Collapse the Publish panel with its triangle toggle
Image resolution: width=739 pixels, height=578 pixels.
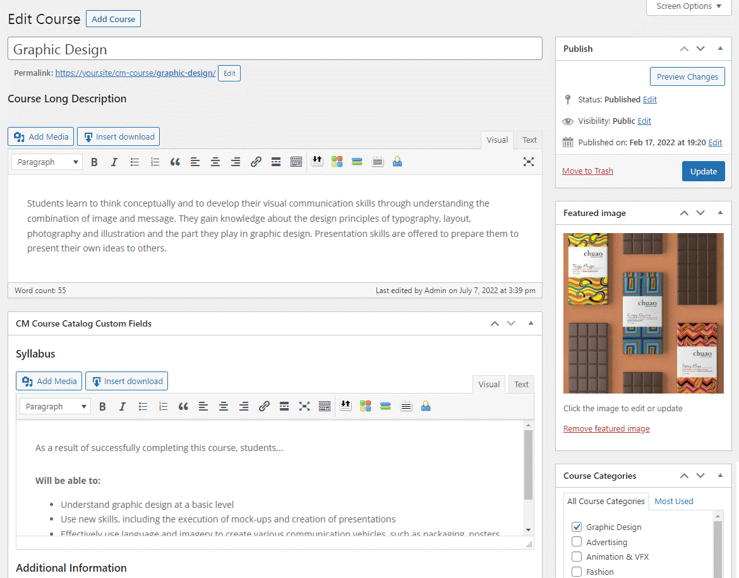(720, 49)
